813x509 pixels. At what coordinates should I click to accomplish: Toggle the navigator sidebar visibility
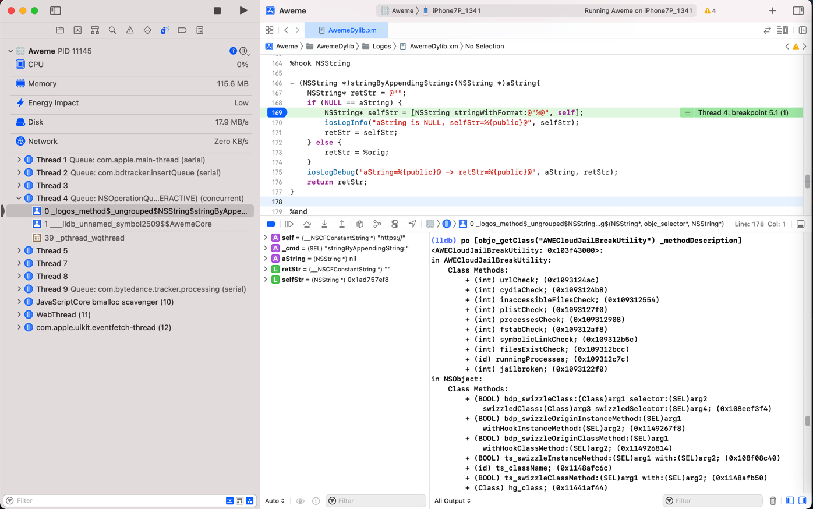coord(55,10)
